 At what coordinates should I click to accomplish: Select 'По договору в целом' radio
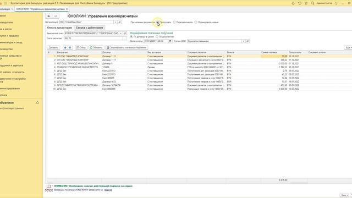click(131, 37)
